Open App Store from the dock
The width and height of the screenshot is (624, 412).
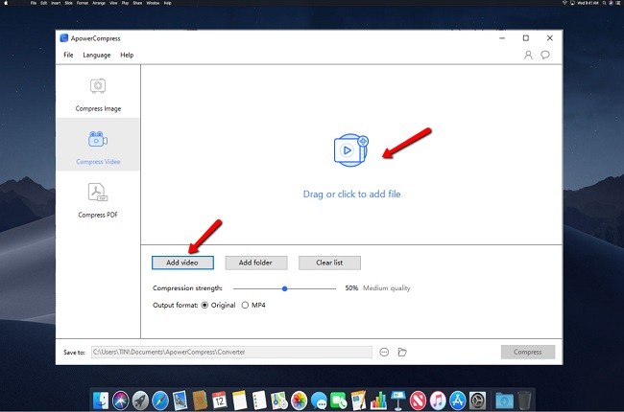point(458,401)
